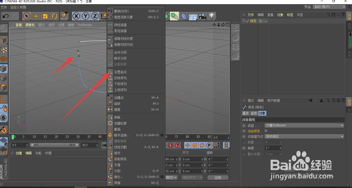
Task: Click the green timeline playhead at frame 0
Action: (x=13, y=137)
